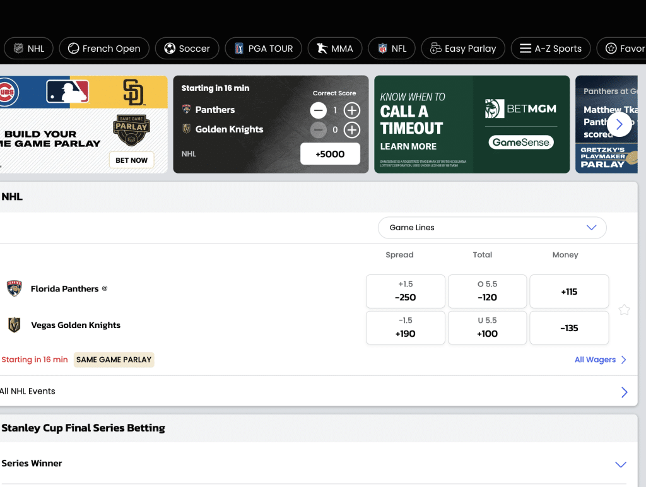Viewport: 646px width, 487px height.
Task: Open the French Open sport tab
Action: tap(104, 49)
